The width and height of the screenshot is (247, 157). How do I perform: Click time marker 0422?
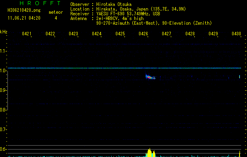(50, 33)
